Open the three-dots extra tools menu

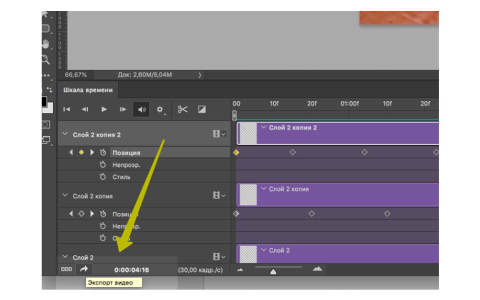click(45, 75)
